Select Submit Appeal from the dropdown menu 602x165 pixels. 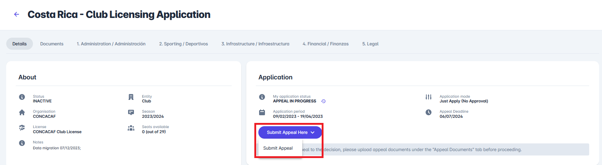pyautogui.click(x=278, y=148)
